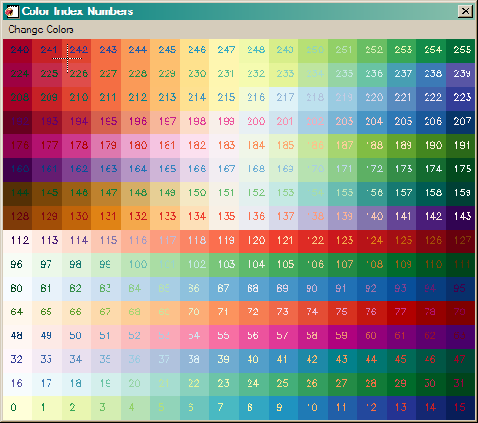478x423 pixels.
Task: Choose color index 229
Action: tap(166, 74)
